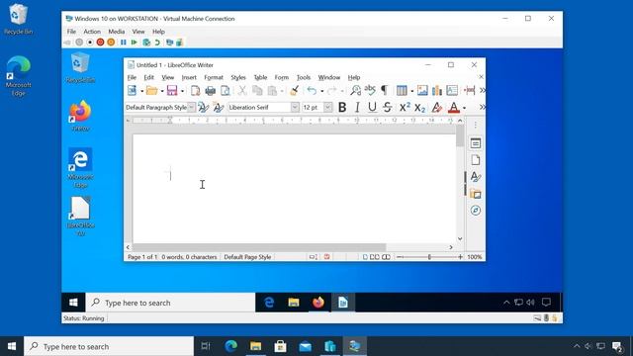
Task: Click the Clone Formatting paintbrush icon
Action: [295, 90]
